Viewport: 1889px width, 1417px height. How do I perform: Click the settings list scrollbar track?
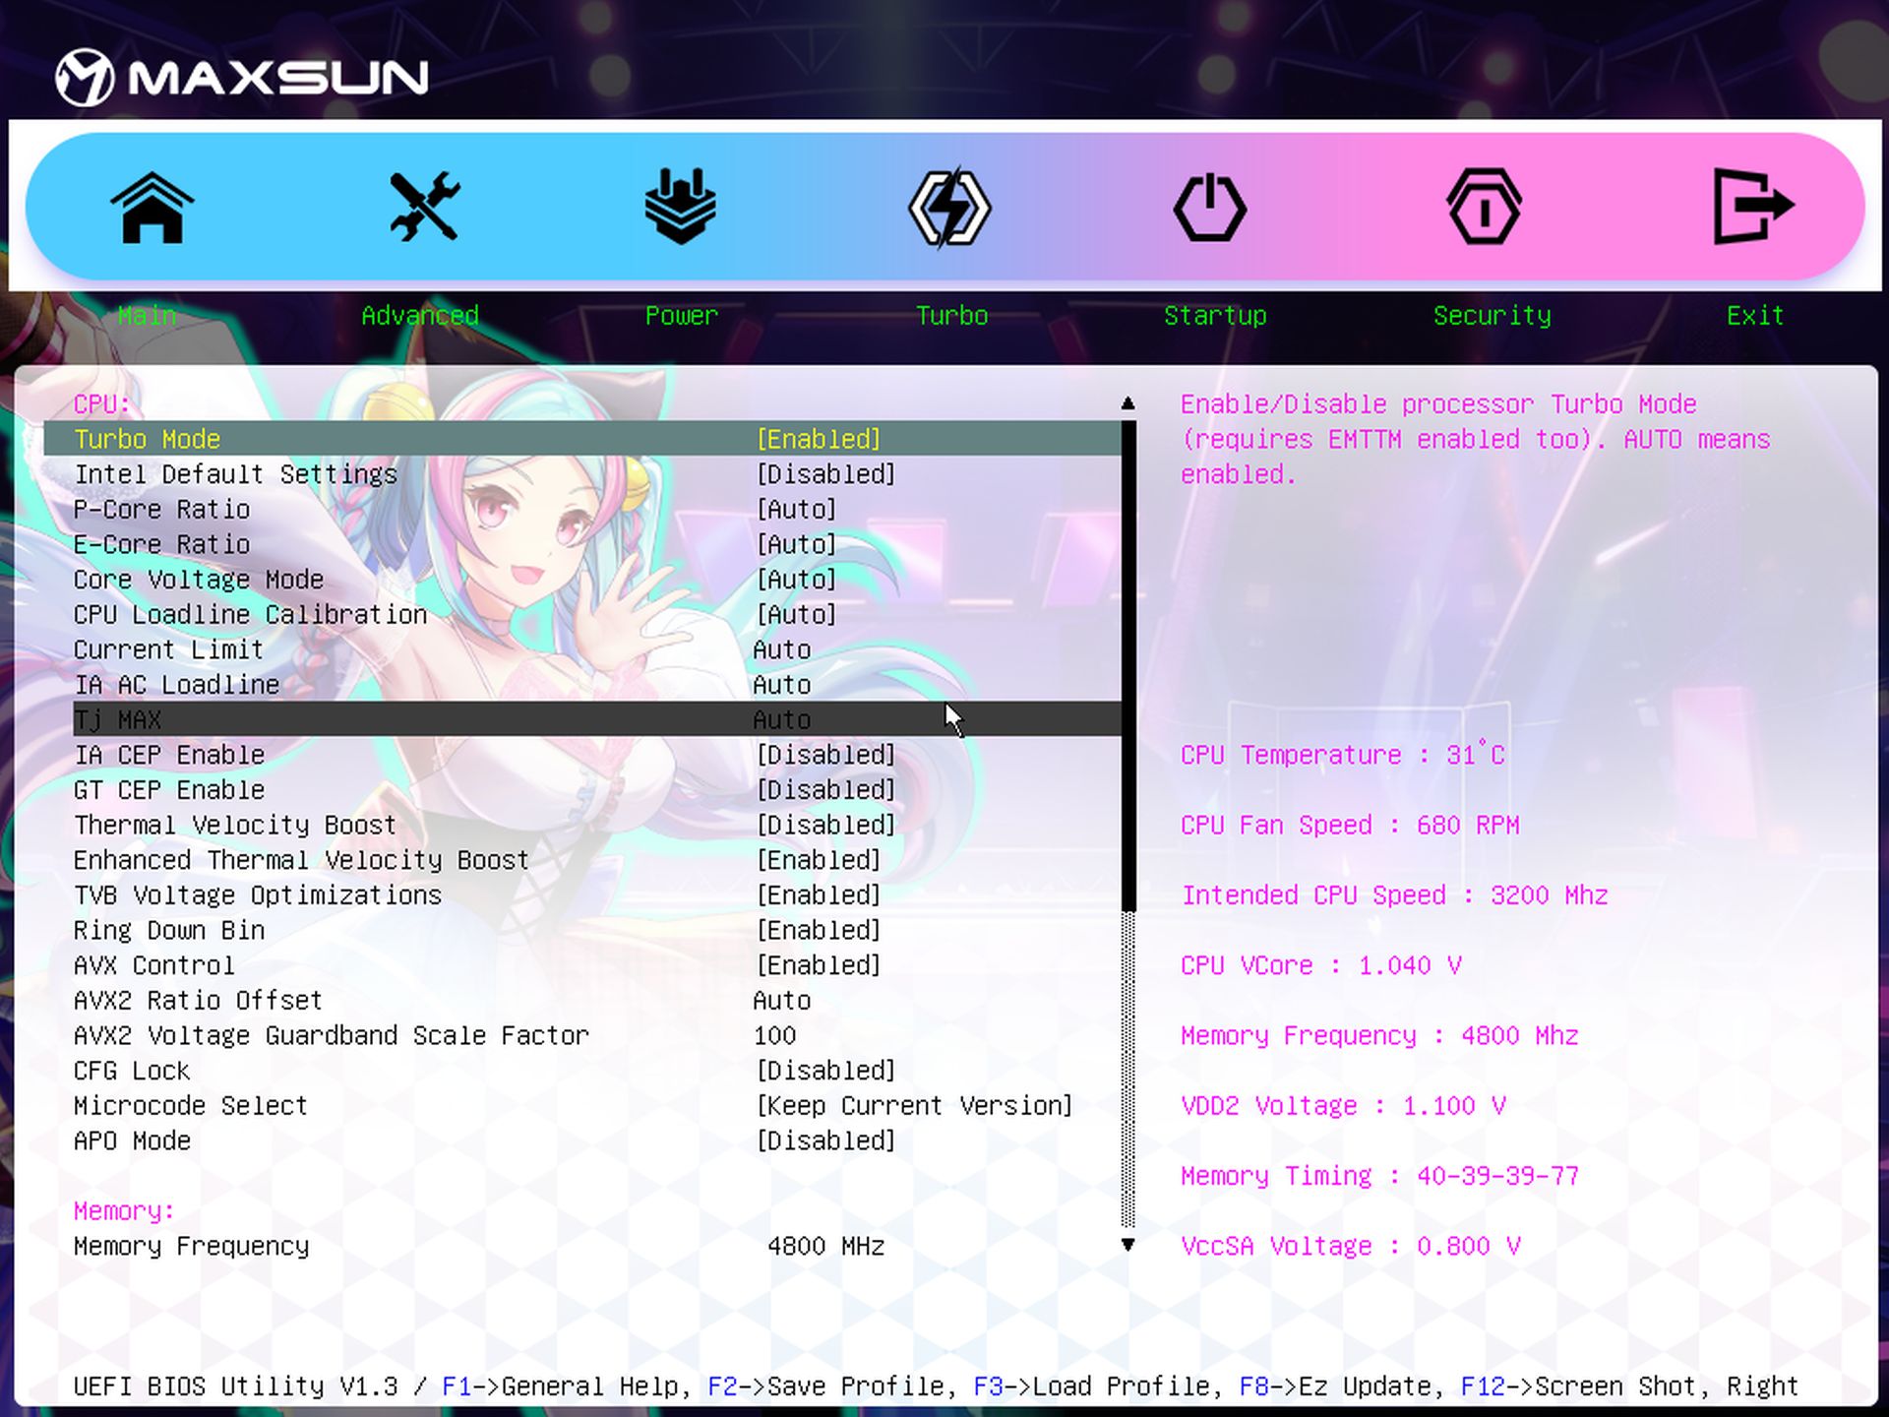pyautogui.click(x=1128, y=1073)
